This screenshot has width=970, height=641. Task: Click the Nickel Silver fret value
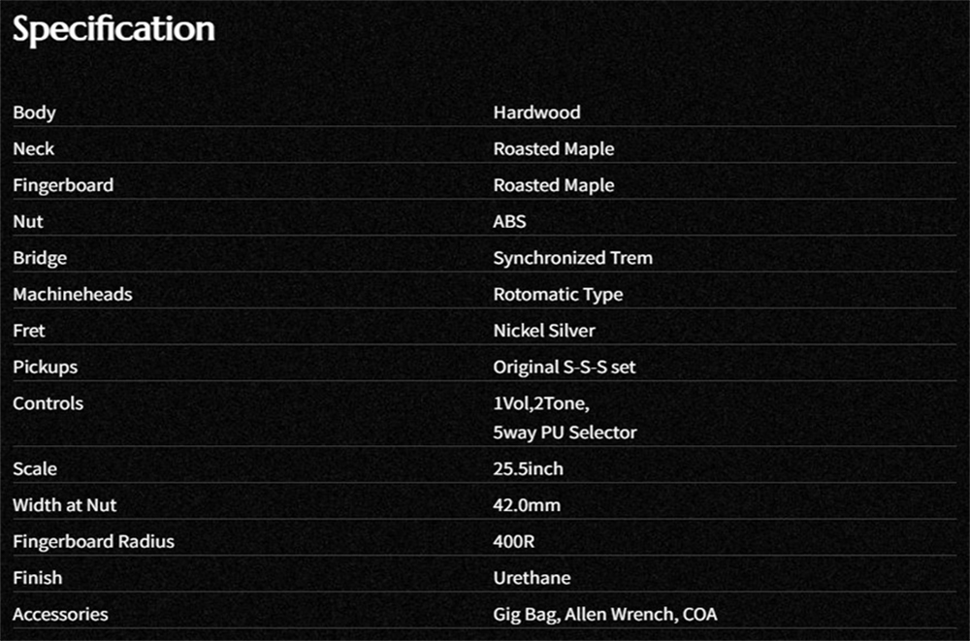544,331
